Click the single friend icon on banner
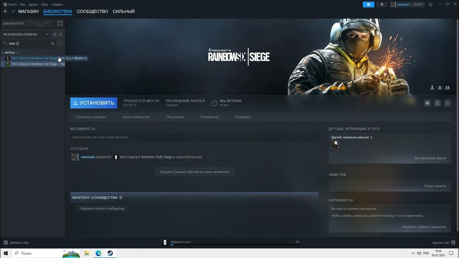 click(x=432, y=87)
